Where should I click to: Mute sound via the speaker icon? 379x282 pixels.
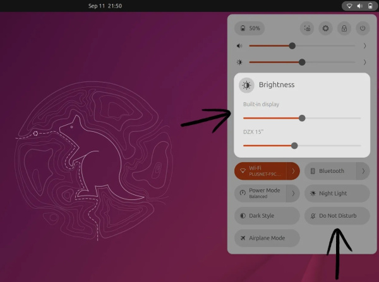pyautogui.click(x=239, y=45)
